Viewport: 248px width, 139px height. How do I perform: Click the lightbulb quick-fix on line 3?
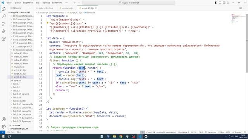pos(47,23)
